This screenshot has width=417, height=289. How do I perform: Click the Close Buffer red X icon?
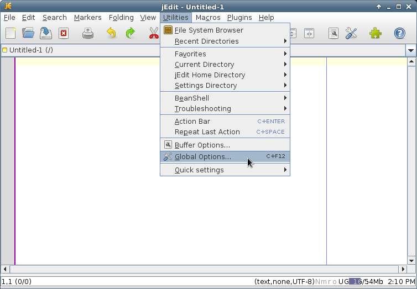pos(64,34)
